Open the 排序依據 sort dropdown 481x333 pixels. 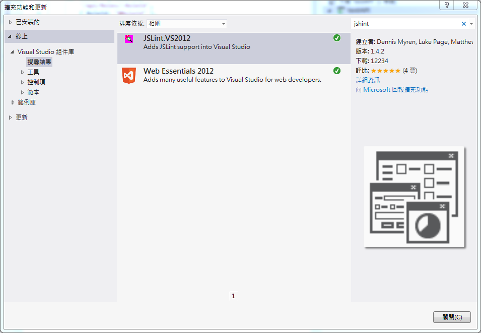click(187, 24)
